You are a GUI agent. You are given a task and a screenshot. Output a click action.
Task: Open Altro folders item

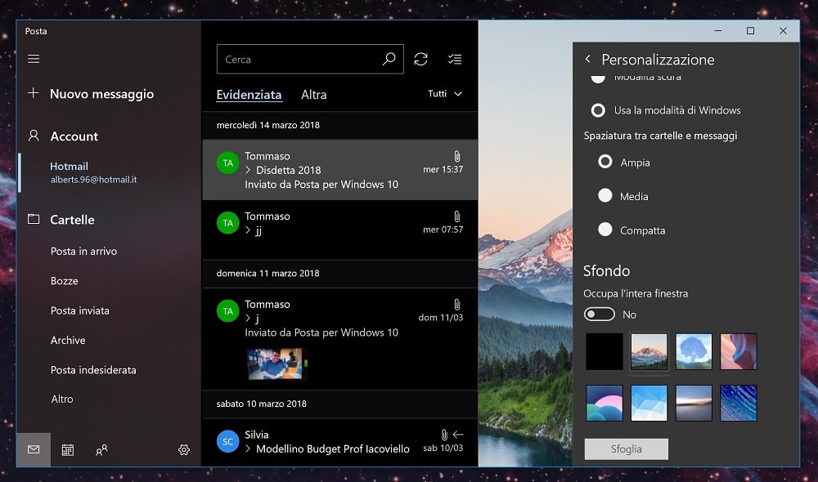(62, 399)
